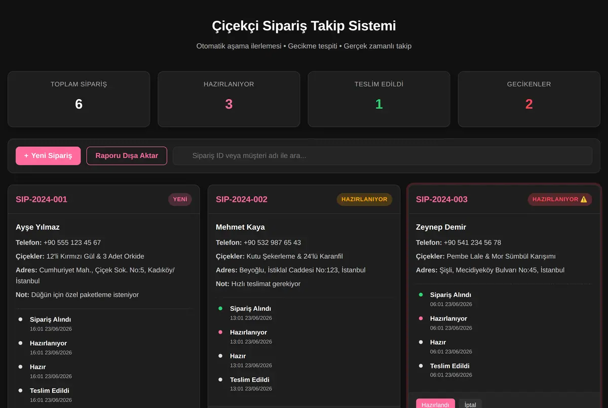Viewport: 608px width, 408px height.
Task: Click phone number "+90 532 987 65 43"
Action: click(x=272, y=242)
